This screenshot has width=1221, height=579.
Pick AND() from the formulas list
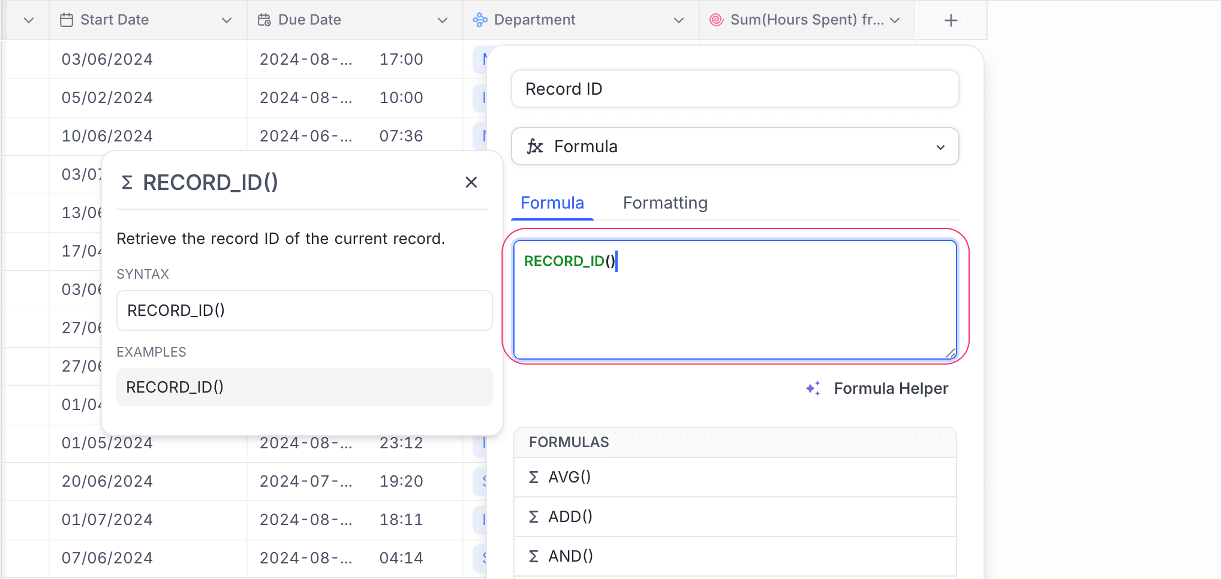coord(570,556)
